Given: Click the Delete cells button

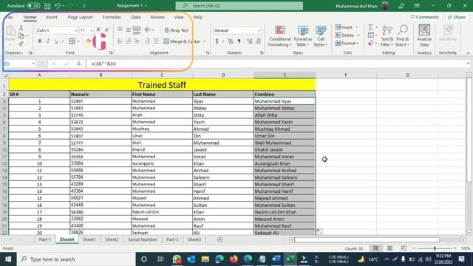Looking at the screenshot, I should coord(344,35).
